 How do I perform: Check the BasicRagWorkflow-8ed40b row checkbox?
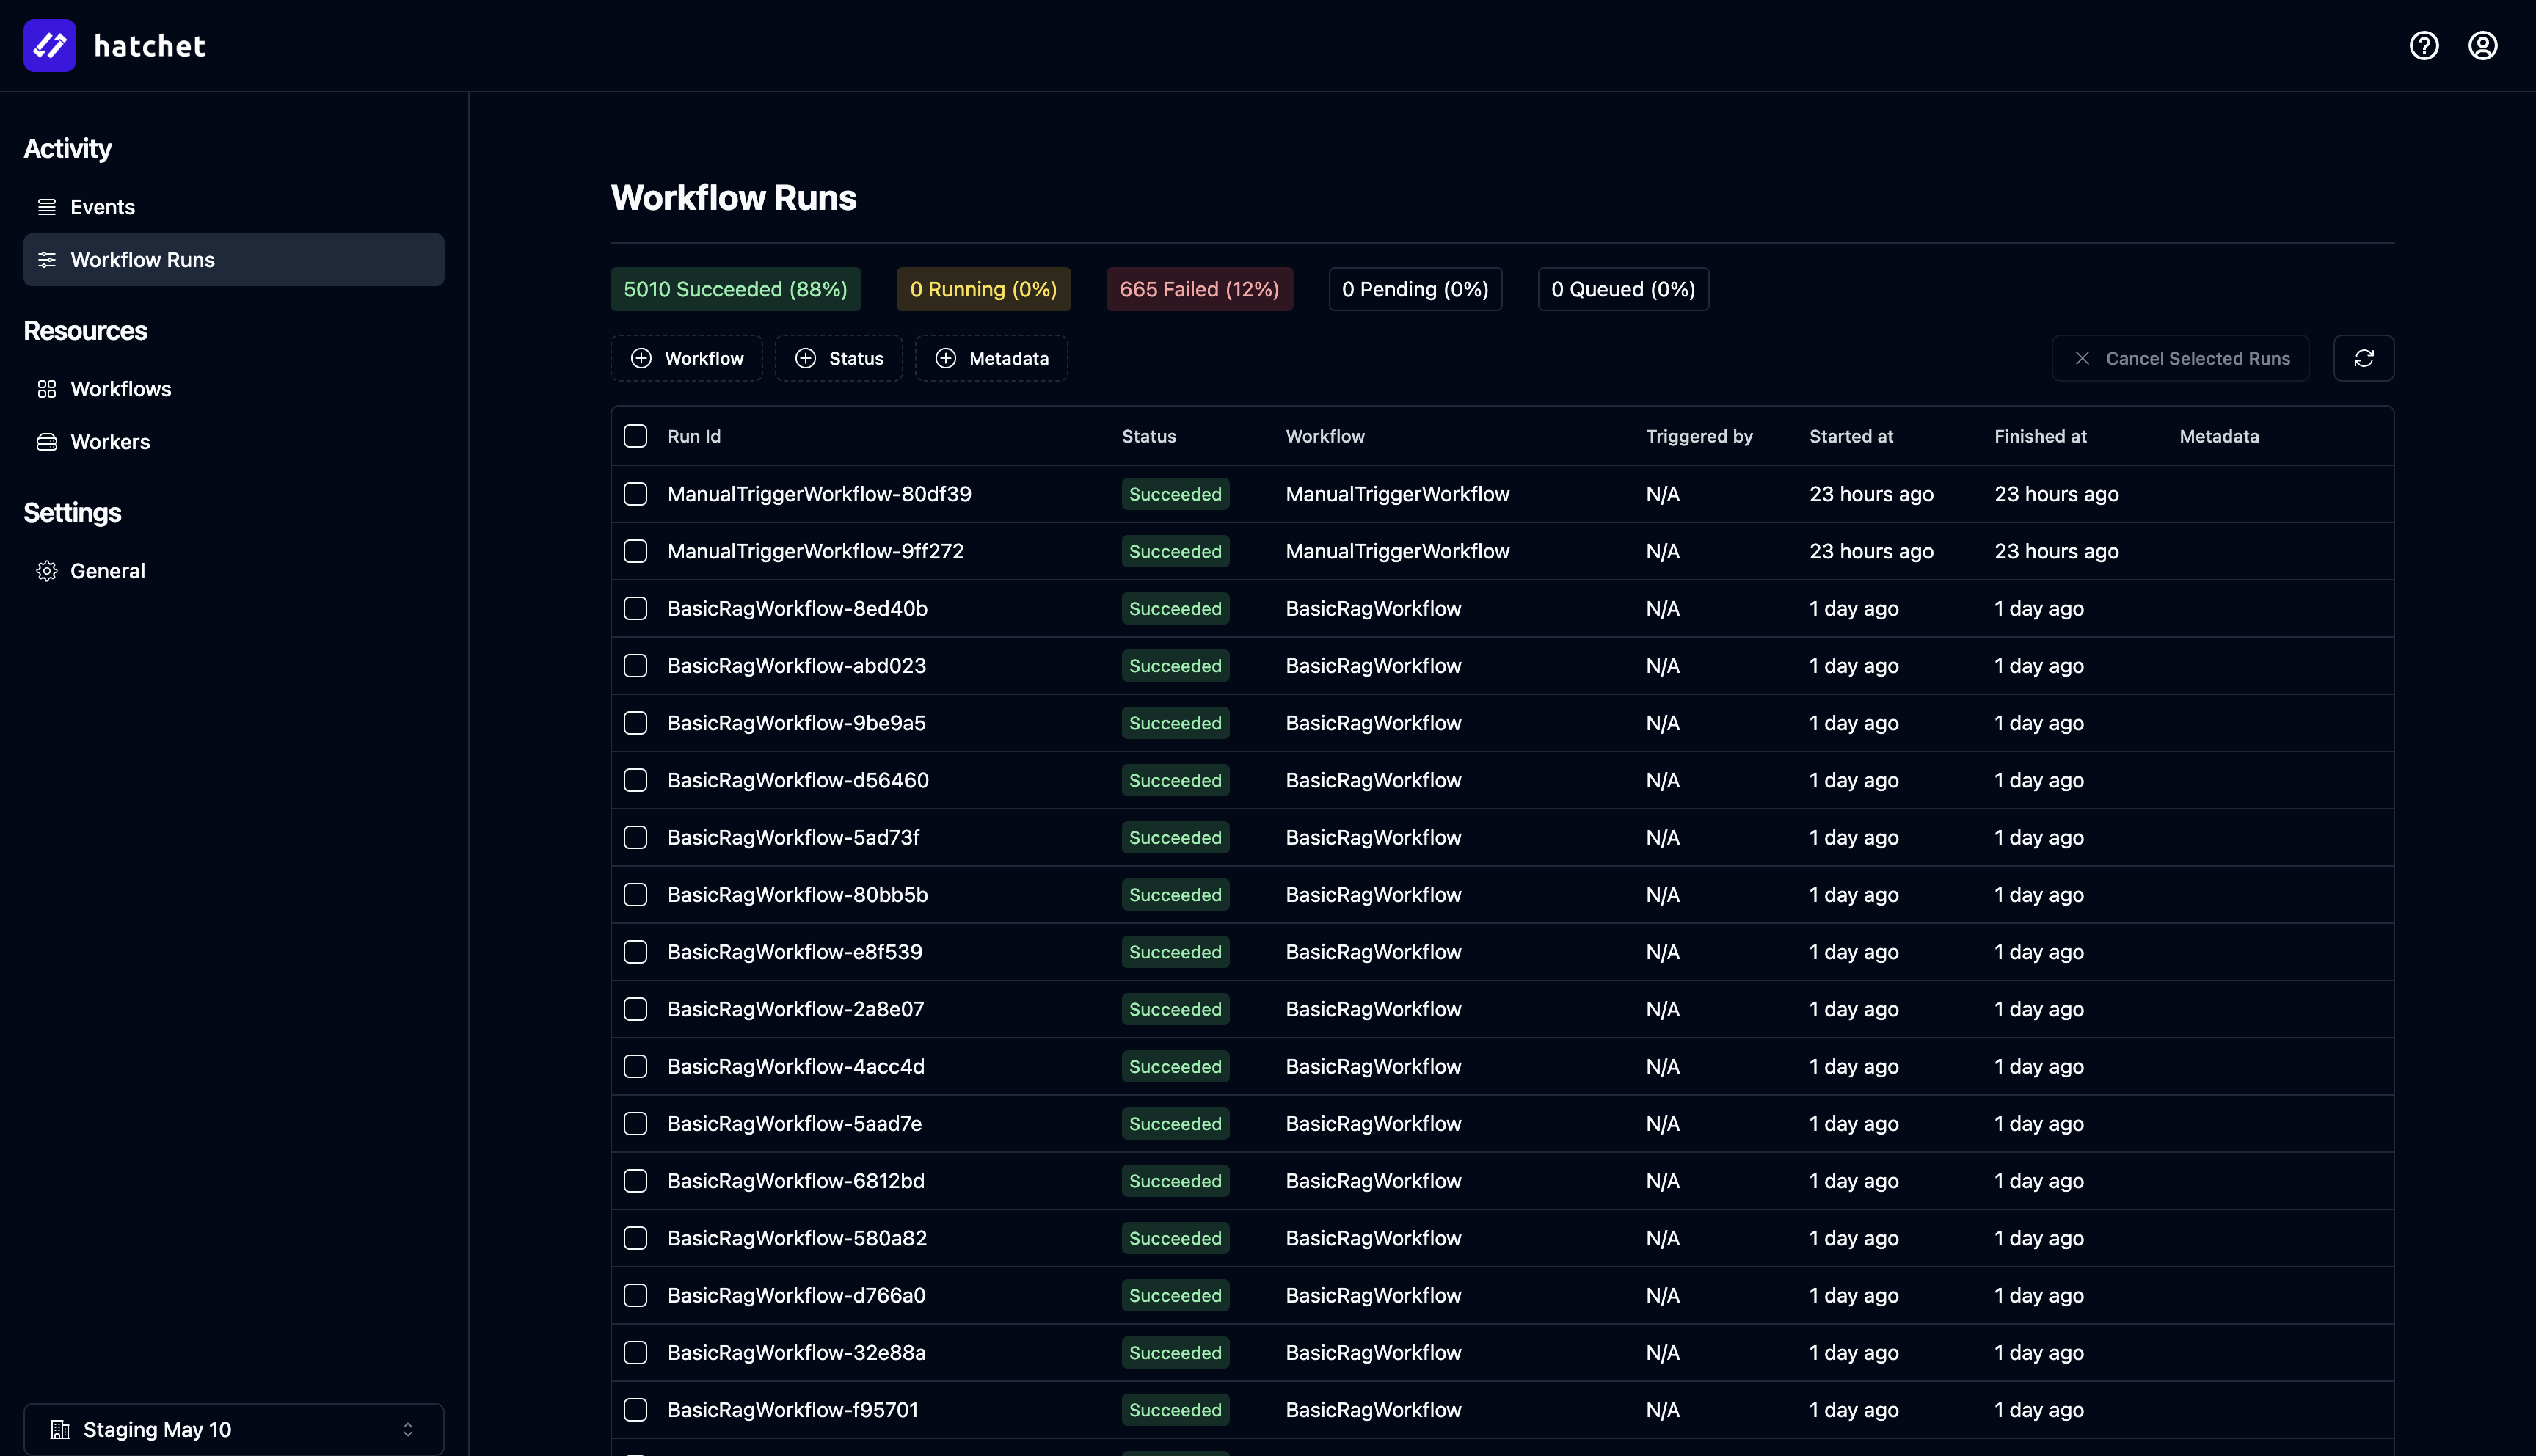pyautogui.click(x=635, y=608)
